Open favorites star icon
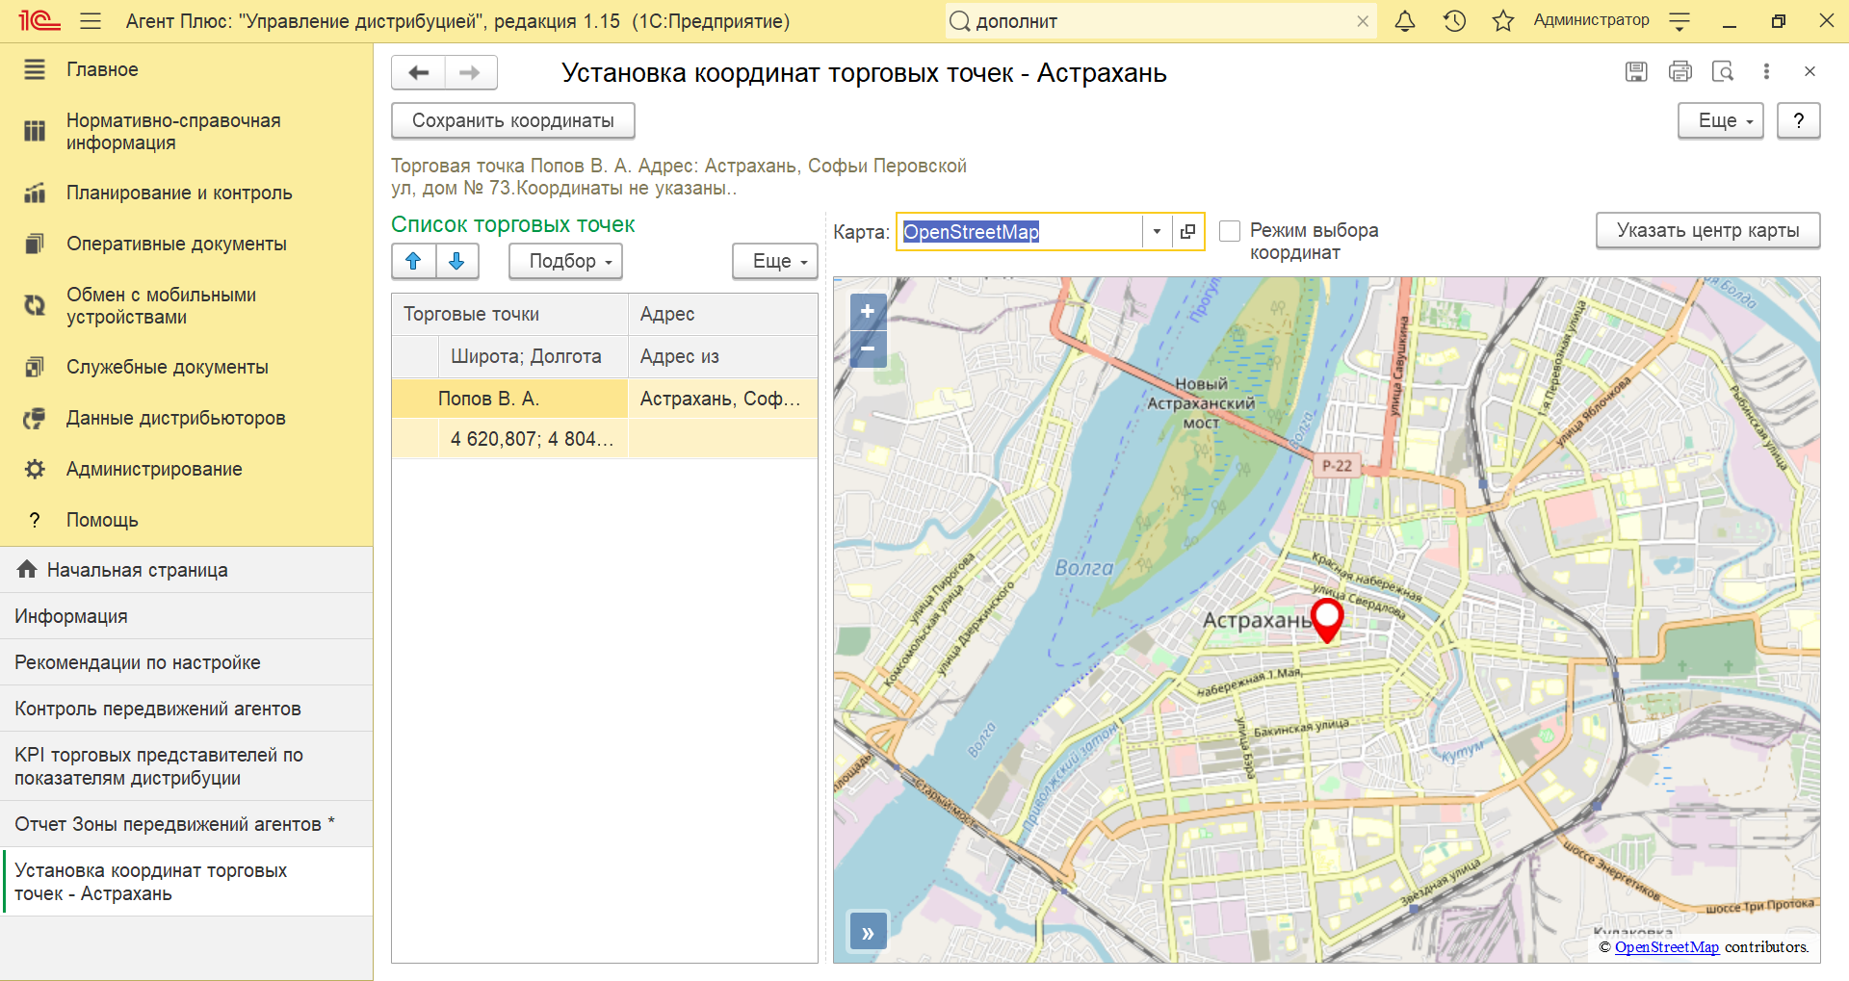This screenshot has width=1849, height=981. pos(1503,21)
